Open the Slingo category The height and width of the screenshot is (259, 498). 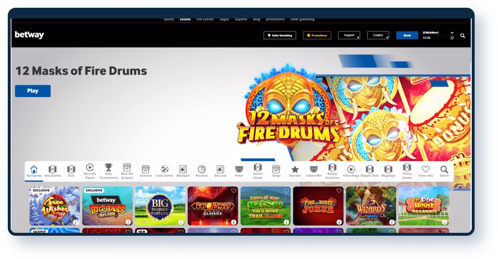tap(276, 171)
